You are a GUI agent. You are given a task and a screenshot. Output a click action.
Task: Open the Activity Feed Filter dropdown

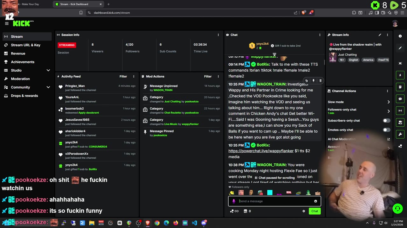click(x=123, y=76)
